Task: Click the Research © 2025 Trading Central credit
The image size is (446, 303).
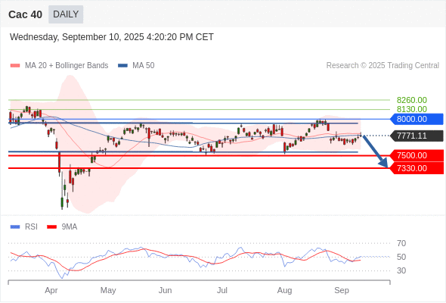Action: pyautogui.click(x=383, y=66)
